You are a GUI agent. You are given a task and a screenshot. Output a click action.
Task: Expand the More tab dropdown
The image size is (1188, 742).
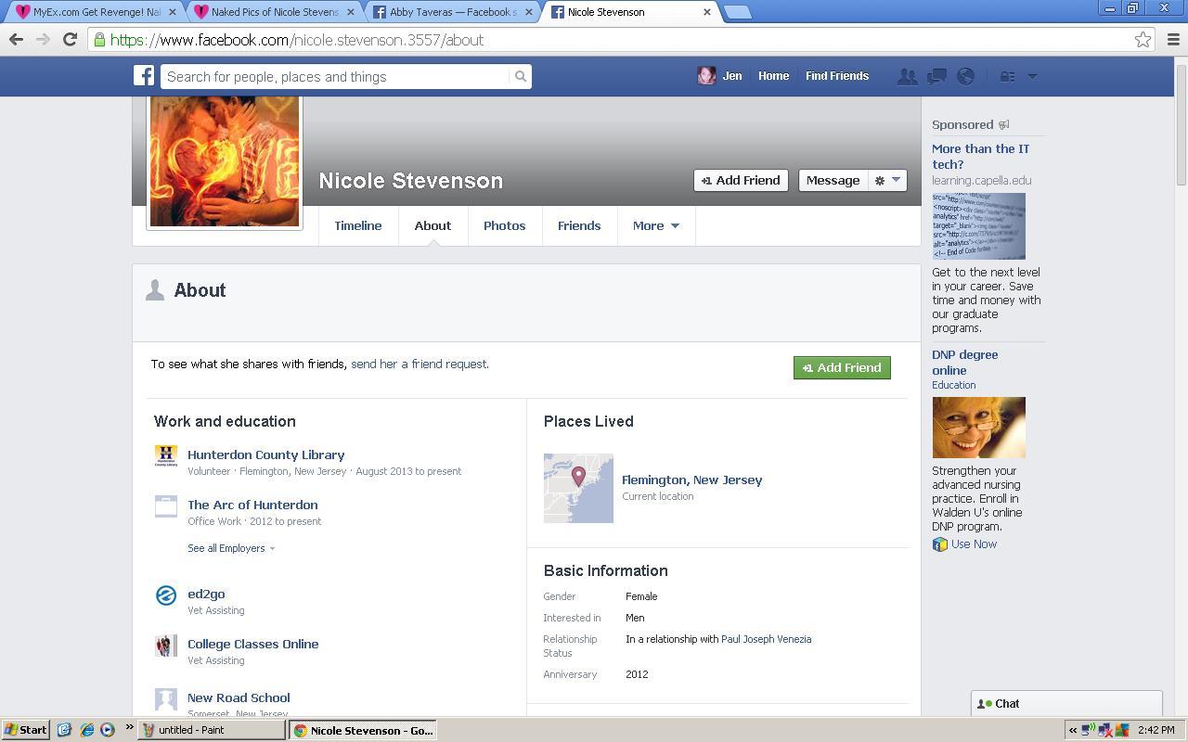tap(656, 225)
